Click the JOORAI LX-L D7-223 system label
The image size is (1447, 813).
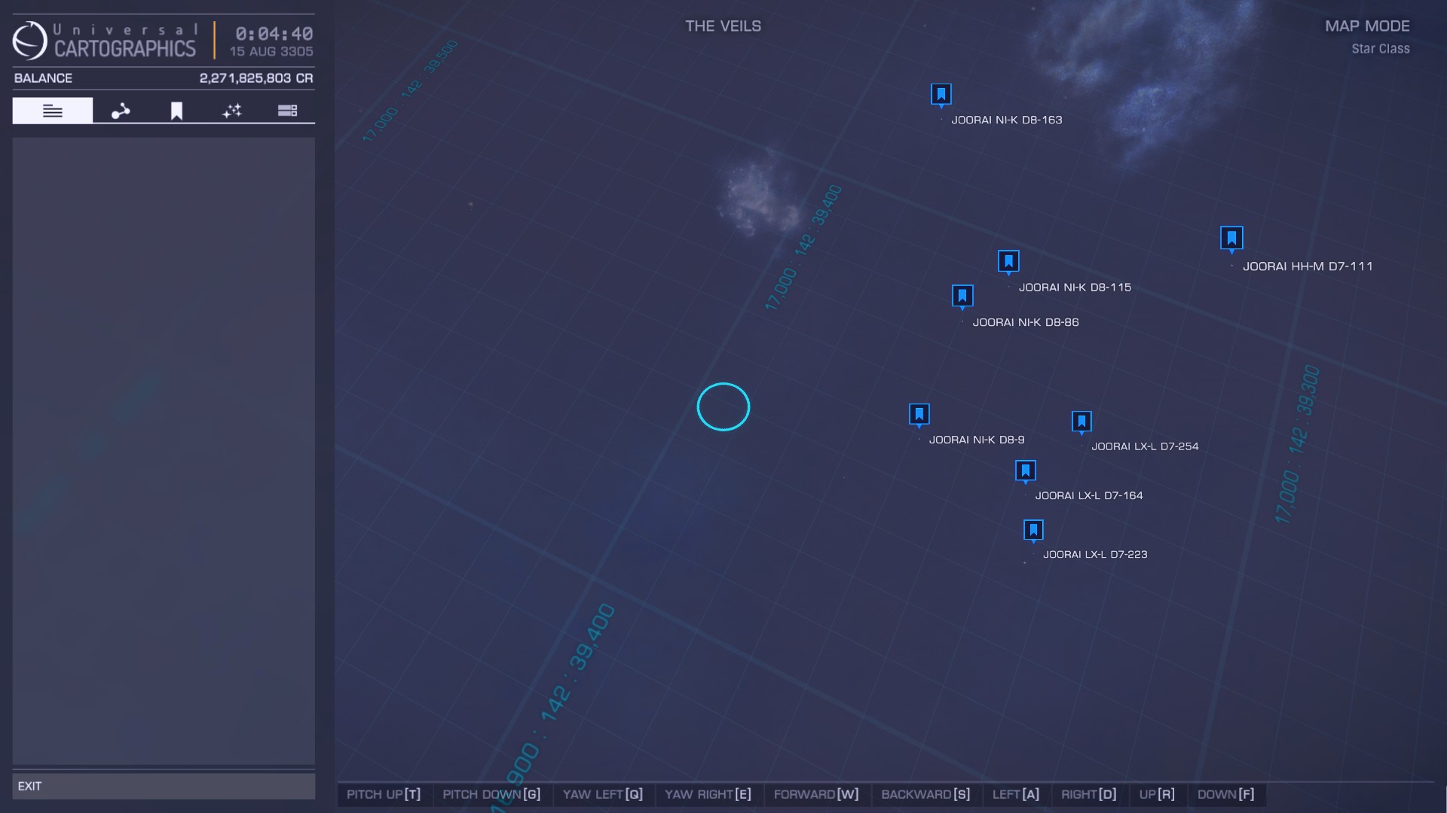pyautogui.click(x=1095, y=554)
